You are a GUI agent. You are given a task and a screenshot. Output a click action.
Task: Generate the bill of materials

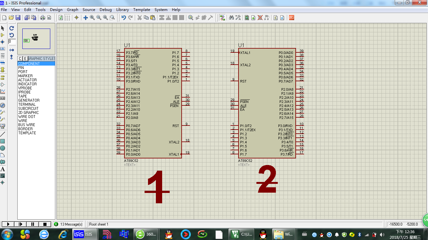point(276,18)
